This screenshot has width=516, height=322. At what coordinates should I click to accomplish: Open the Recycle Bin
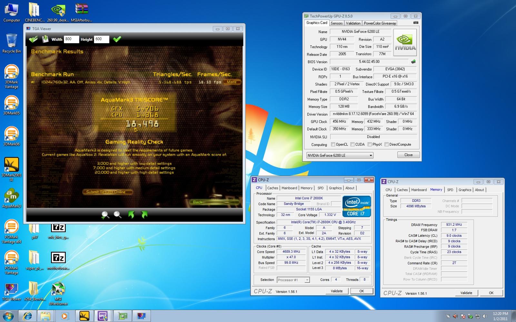pos(12,43)
